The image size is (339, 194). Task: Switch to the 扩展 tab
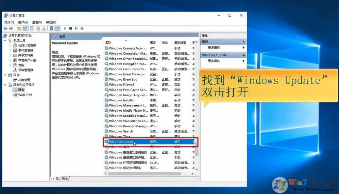[55, 179]
